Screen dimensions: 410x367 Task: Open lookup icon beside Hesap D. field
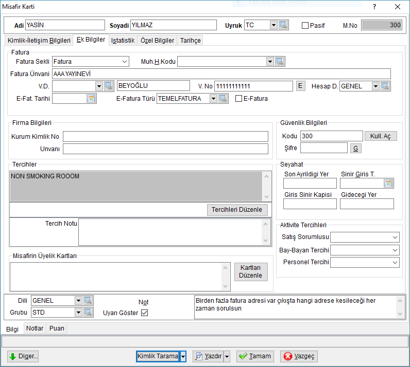tap(385, 86)
